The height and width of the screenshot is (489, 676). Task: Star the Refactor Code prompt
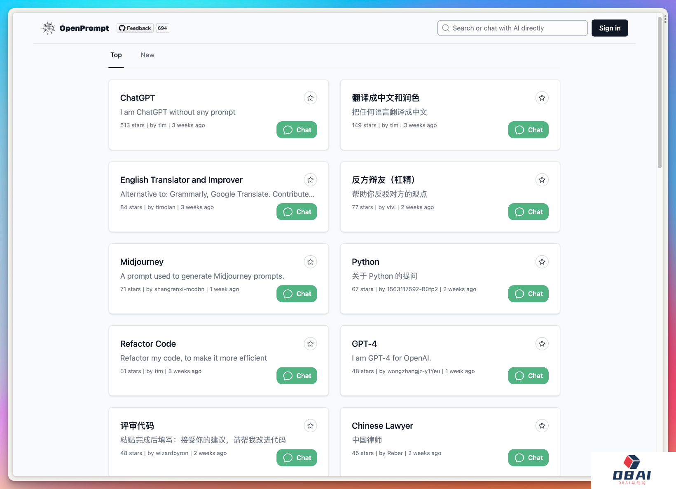310,344
